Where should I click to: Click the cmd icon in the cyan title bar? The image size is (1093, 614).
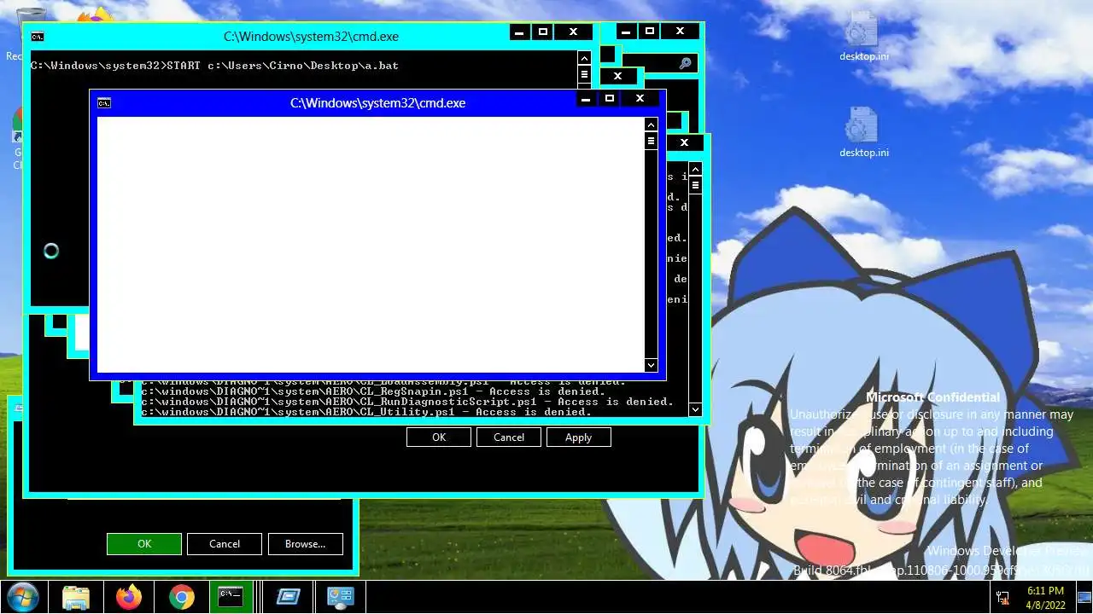pyautogui.click(x=38, y=37)
